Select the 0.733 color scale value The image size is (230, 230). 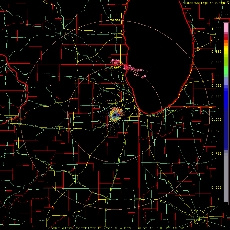pos(216,86)
